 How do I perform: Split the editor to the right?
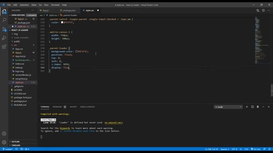click(263, 10)
